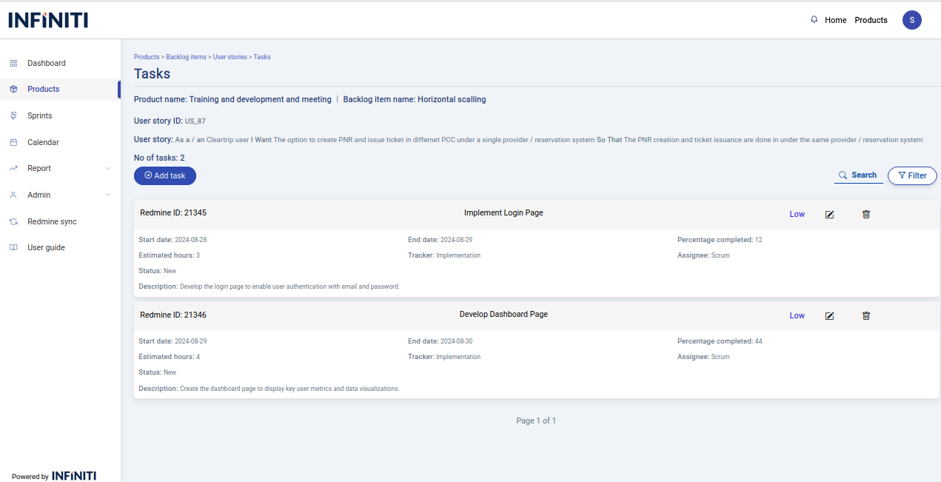Select Products in the top navigation
This screenshot has width=941, height=482.
(871, 20)
